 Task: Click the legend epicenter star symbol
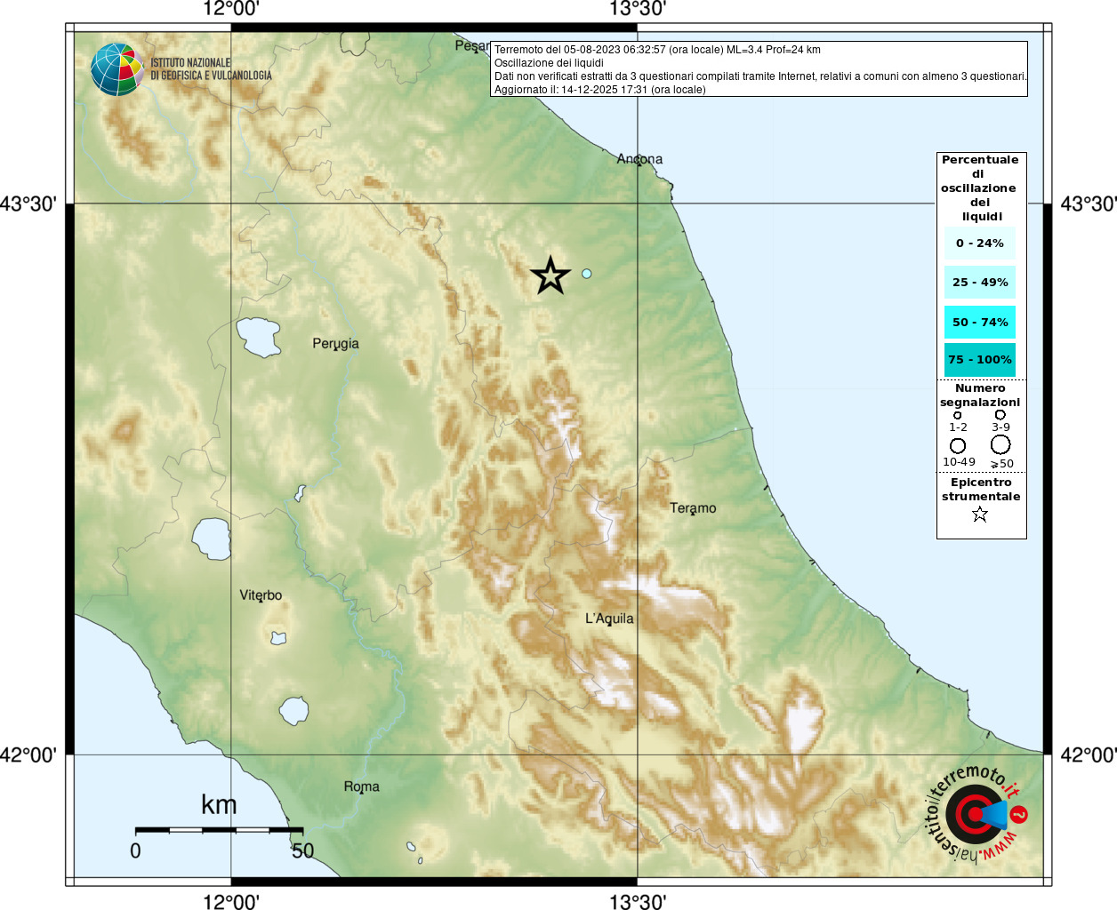pos(980,514)
